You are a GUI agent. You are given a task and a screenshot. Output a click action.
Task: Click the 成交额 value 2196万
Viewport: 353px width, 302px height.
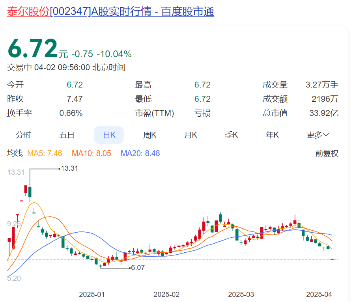coord(325,99)
